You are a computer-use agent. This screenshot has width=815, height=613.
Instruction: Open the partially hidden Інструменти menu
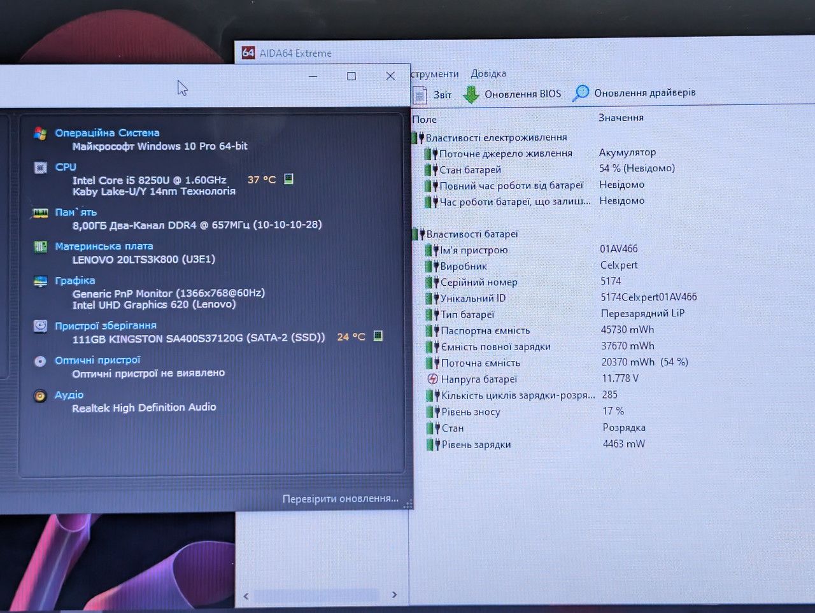click(x=435, y=74)
